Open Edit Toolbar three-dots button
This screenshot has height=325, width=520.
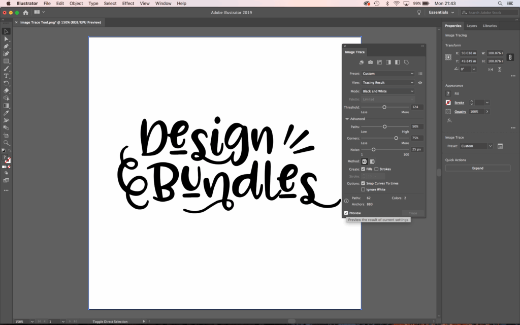[6, 190]
